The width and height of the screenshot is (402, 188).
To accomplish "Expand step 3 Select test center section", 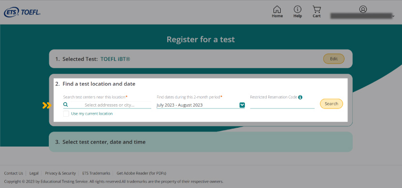I will (201, 142).
